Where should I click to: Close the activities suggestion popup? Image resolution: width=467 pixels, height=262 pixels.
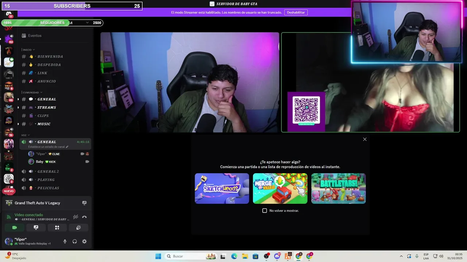point(364,139)
